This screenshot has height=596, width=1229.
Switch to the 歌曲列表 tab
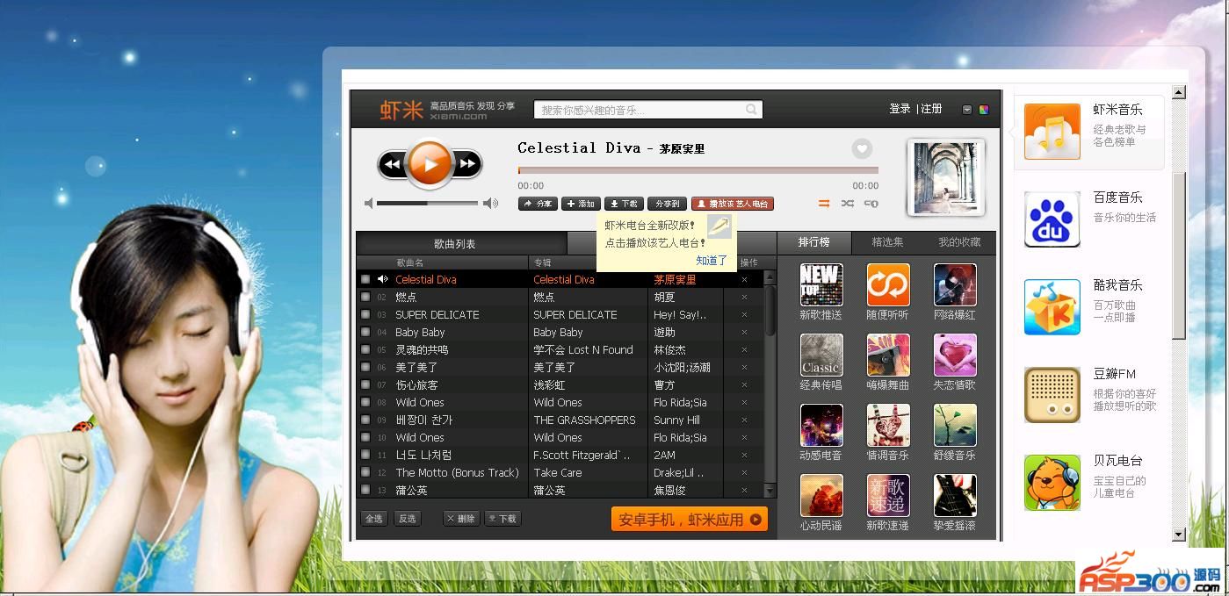tap(462, 243)
